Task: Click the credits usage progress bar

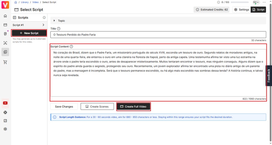Action: click(240, 2)
